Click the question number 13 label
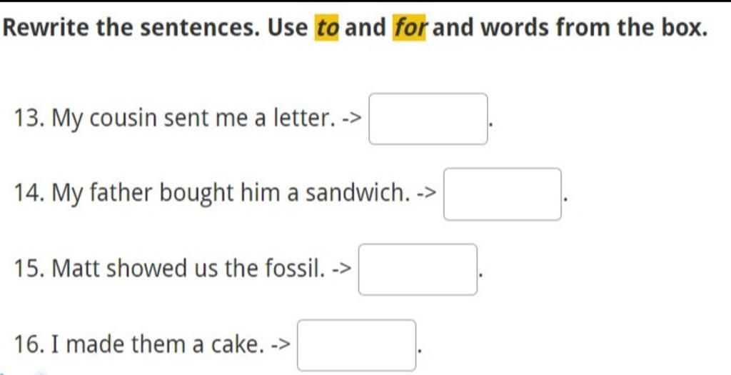Screen dimensions: 731x375 pyautogui.click(x=30, y=119)
